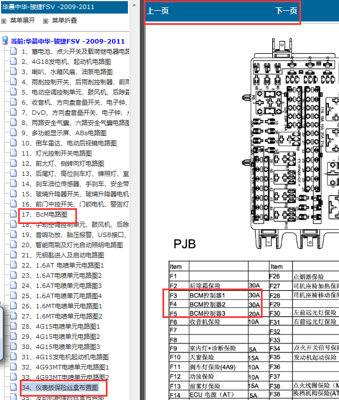This screenshot has height=400, width=339.
Task: Click the expand icon beside 菜单展开
Action: (3, 21)
